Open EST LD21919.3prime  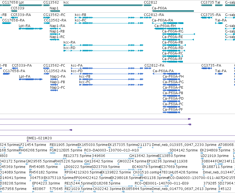215,156
